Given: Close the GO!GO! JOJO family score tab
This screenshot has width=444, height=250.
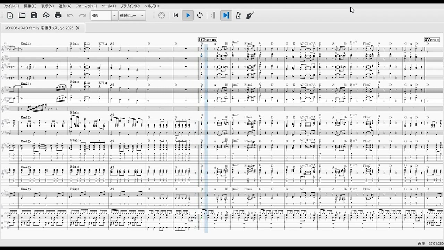Looking at the screenshot, I should click(78, 28).
